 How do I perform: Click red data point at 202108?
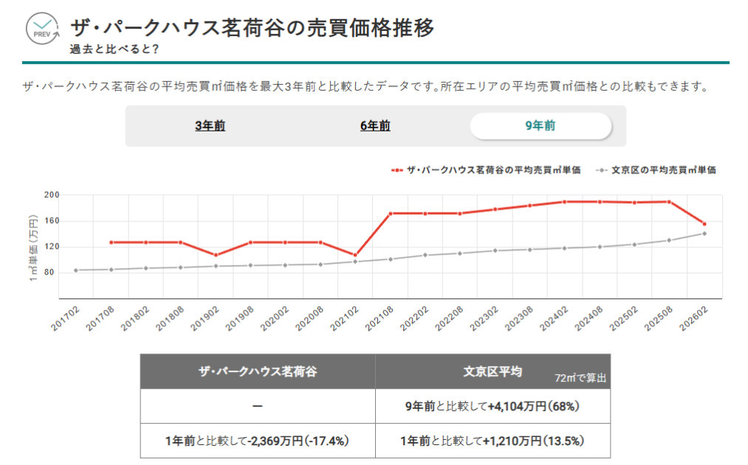click(389, 213)
